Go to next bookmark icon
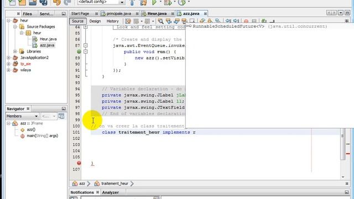 tap(210, 21)
